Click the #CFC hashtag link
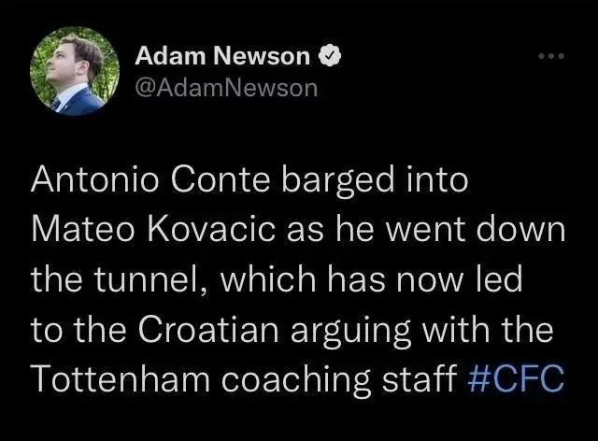Screen dimensions: 598x441 point(516,378)
